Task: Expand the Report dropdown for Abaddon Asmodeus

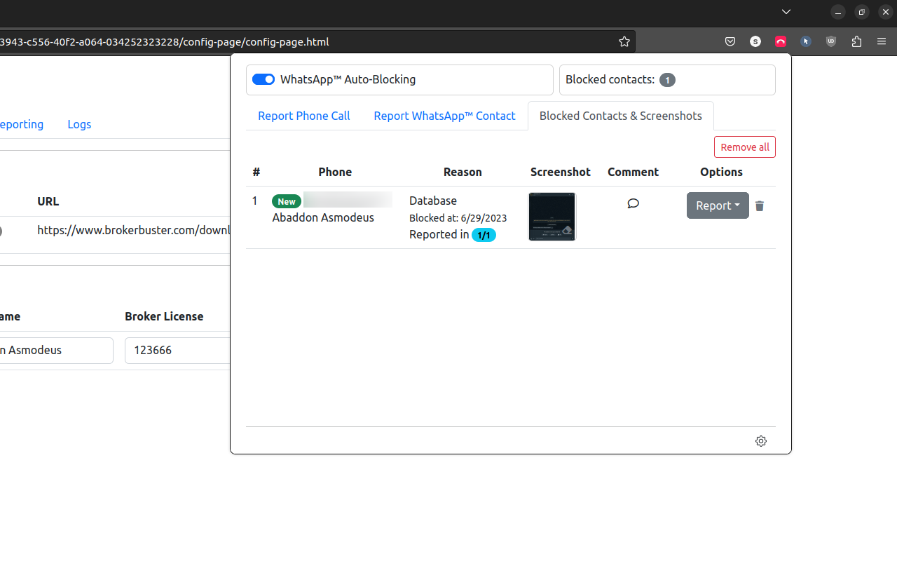Action: (718, 205)
